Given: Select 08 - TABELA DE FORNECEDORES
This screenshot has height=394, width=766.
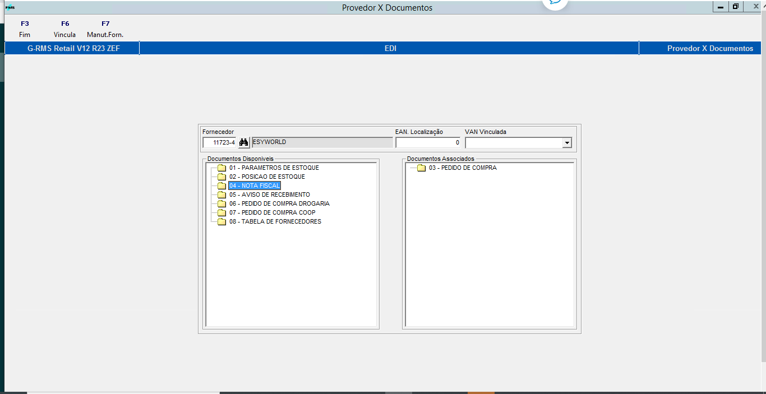Looking at the screenshot, I should coord(275,221).
